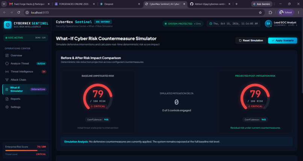Open a new browser tab
Viewport: 303px width, 161px height.
236,4
